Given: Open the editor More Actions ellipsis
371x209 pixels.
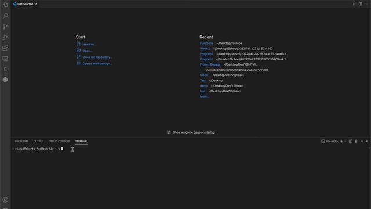Looking at the screenshot, I should tap(366, 4).
